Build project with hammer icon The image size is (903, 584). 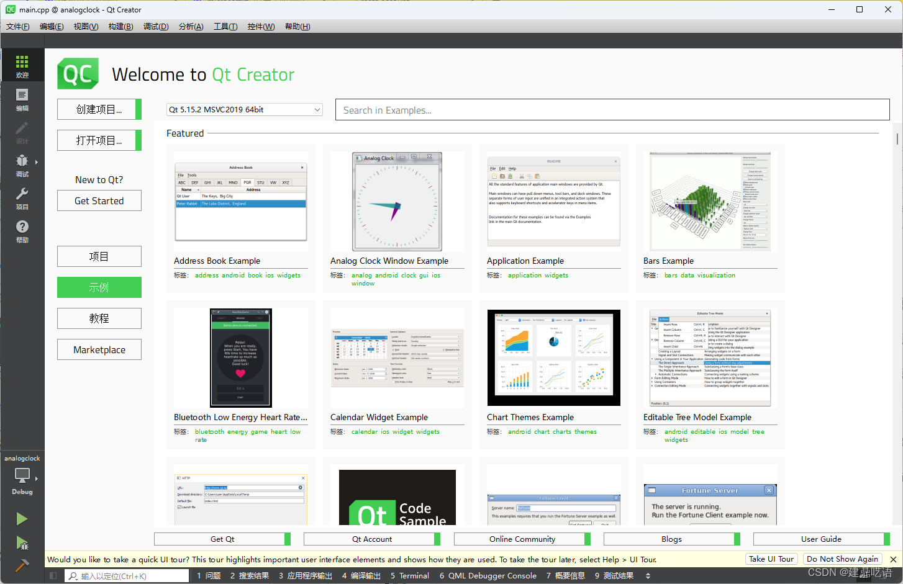coord(22,565)
